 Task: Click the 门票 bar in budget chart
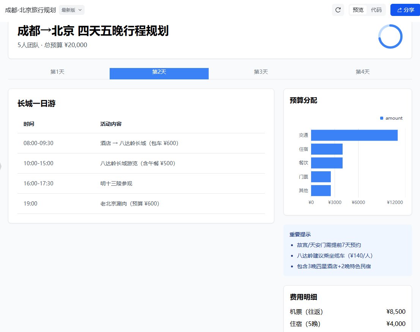click(321, 177)
